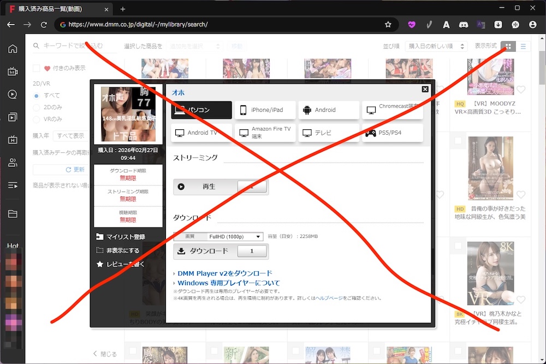The width and height of the screenshot is (546, 364).
Task: Click the レビューを書く star option
Action: click(x=99, y=264)
